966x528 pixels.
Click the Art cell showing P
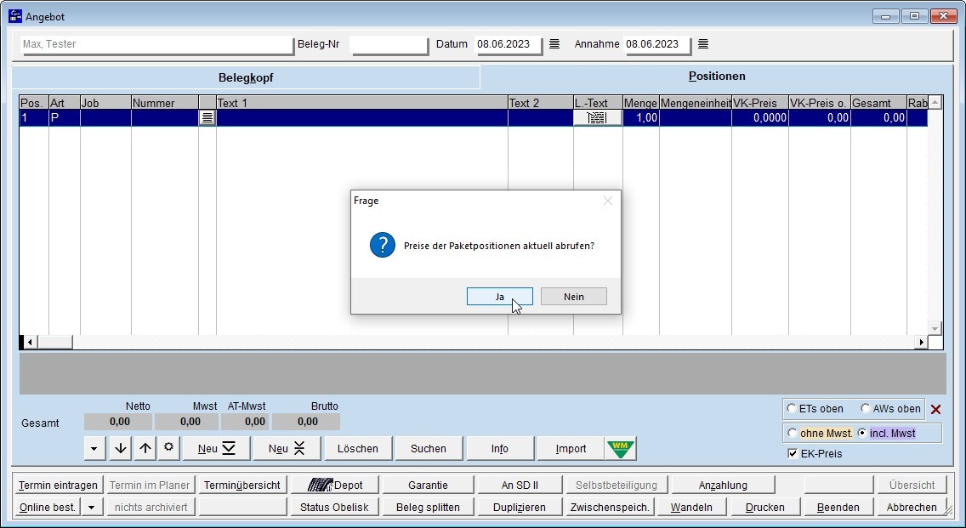[x=64, y=117]
